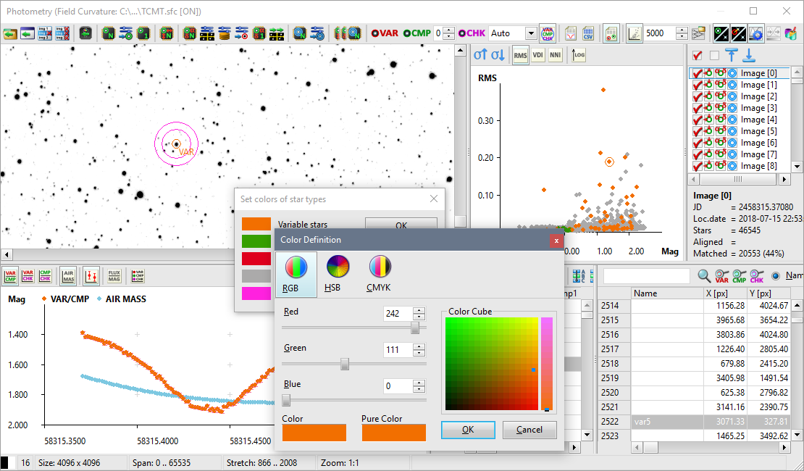Click the red error bars icon
The height and width of the screenshot is (471, 804).
tap(91, 276)
